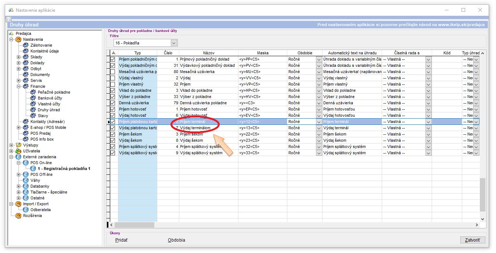Open the 16 - Pokladňa filter dropdown
This screenshot has height=253, width=496.
point(174,43)
